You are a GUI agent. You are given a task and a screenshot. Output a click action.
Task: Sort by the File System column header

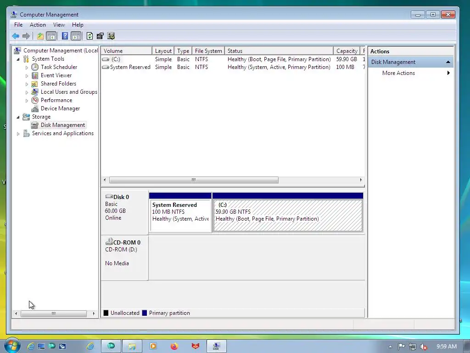point(208,51)
